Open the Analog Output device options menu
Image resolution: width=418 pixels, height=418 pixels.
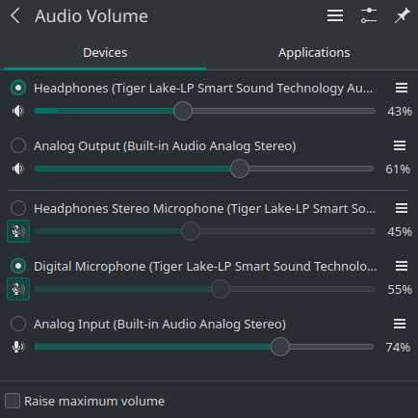pyautogui.click(x=400, y=145)
